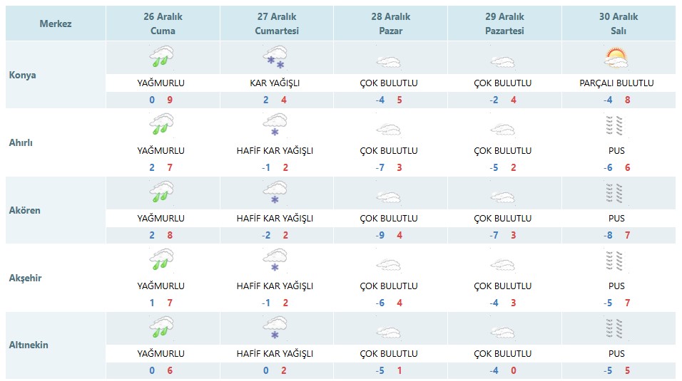Select the 26 Aralık Cuma column header

coord(163,24)
